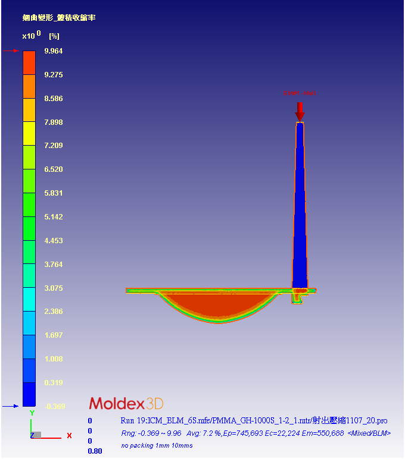Click the legend value 4.453

[54, 241]
